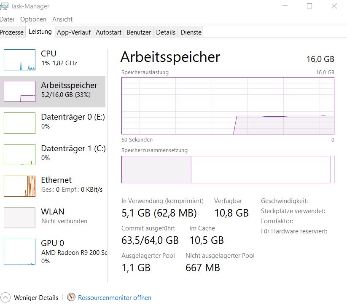The height and width of the screenshot is (305, 347).
Task: Collapse view with Weniger Details arrow
Action: pos(5,297)
